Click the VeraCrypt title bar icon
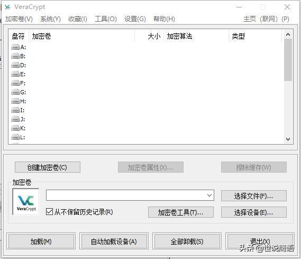Image resolution: width=301 pixels, height=259 pixels. pos(7,7)
